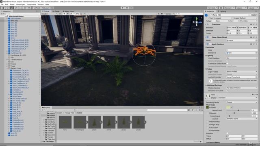This screenshot has width=260, height=146.
Task: Open the Tag dropdown (Untagged)
Action: pyautogui.click(x=223, y=18)
